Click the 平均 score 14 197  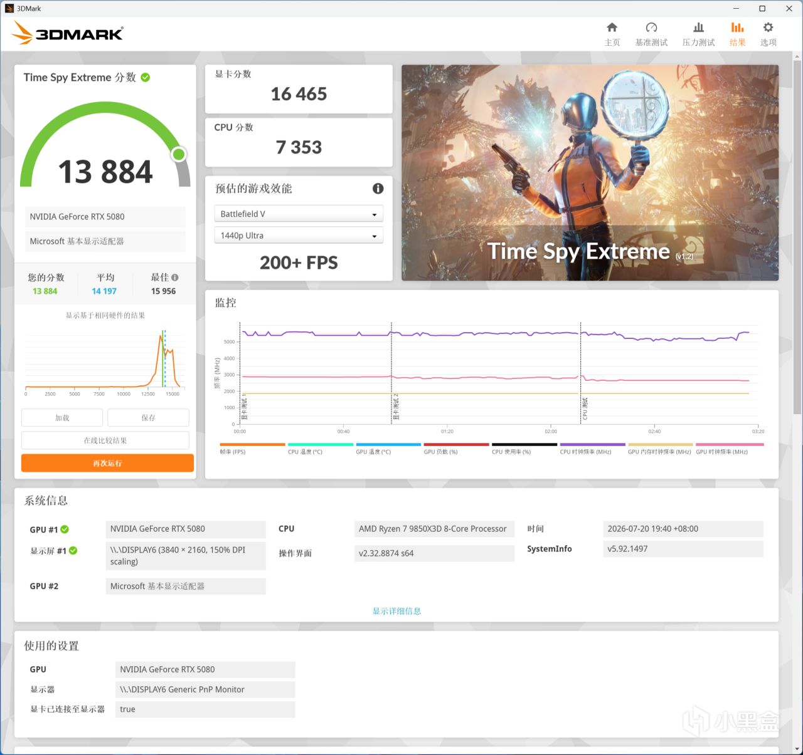104,291
